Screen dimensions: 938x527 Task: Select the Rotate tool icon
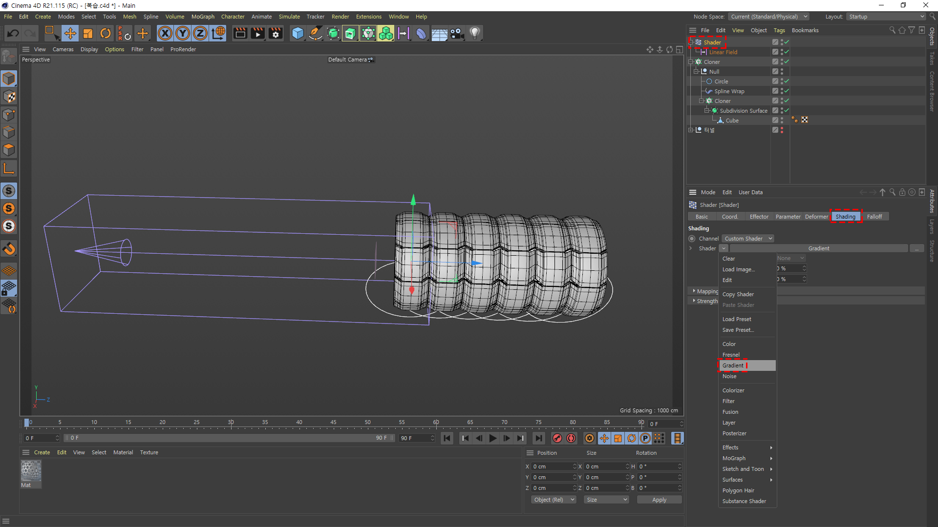pyautogui.click(x=106, y=33)
